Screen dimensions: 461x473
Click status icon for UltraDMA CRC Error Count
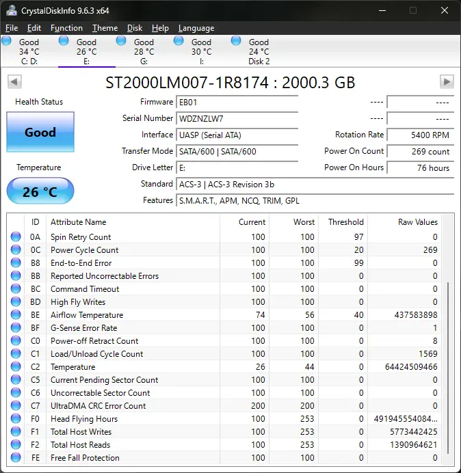point(16,405)
